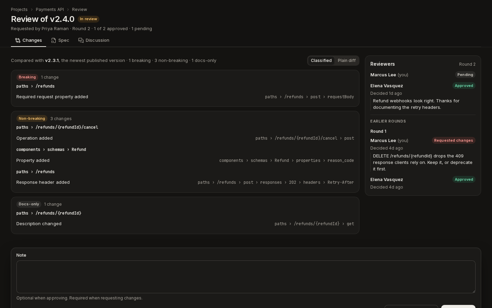492x308 pixels.
Task: Click the requestBody path on the right
Action: [x=310, y=97]
